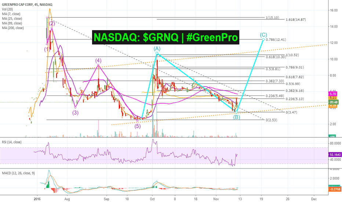Screen dimensions: 342x202
Task: Select the wave (4) label
Action: point(98,60)
